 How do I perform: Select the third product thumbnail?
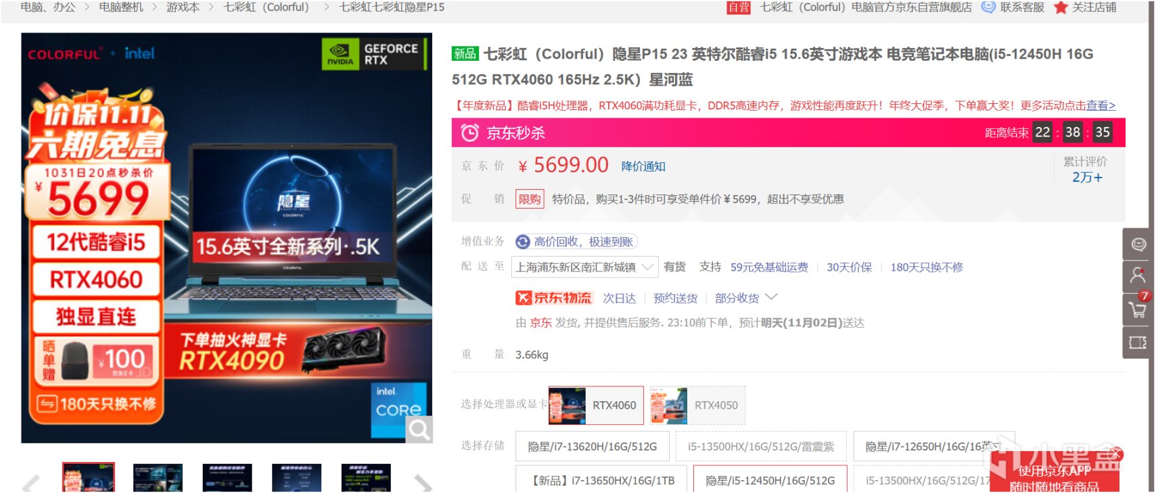(227, 477)
